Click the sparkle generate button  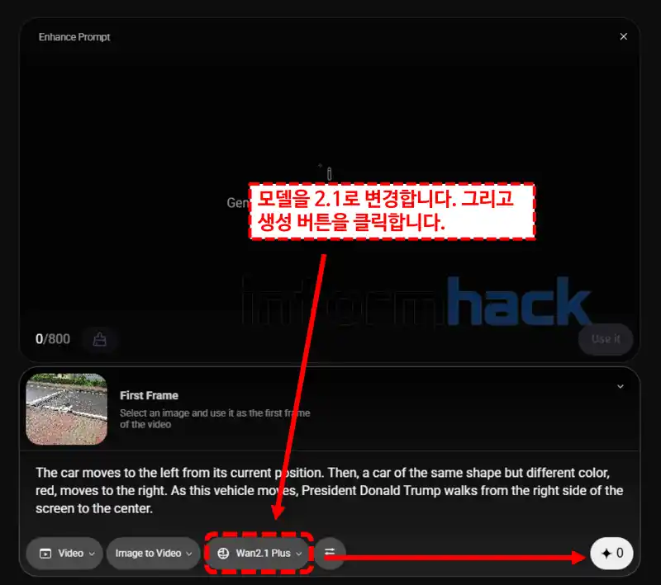click(612, 553)
